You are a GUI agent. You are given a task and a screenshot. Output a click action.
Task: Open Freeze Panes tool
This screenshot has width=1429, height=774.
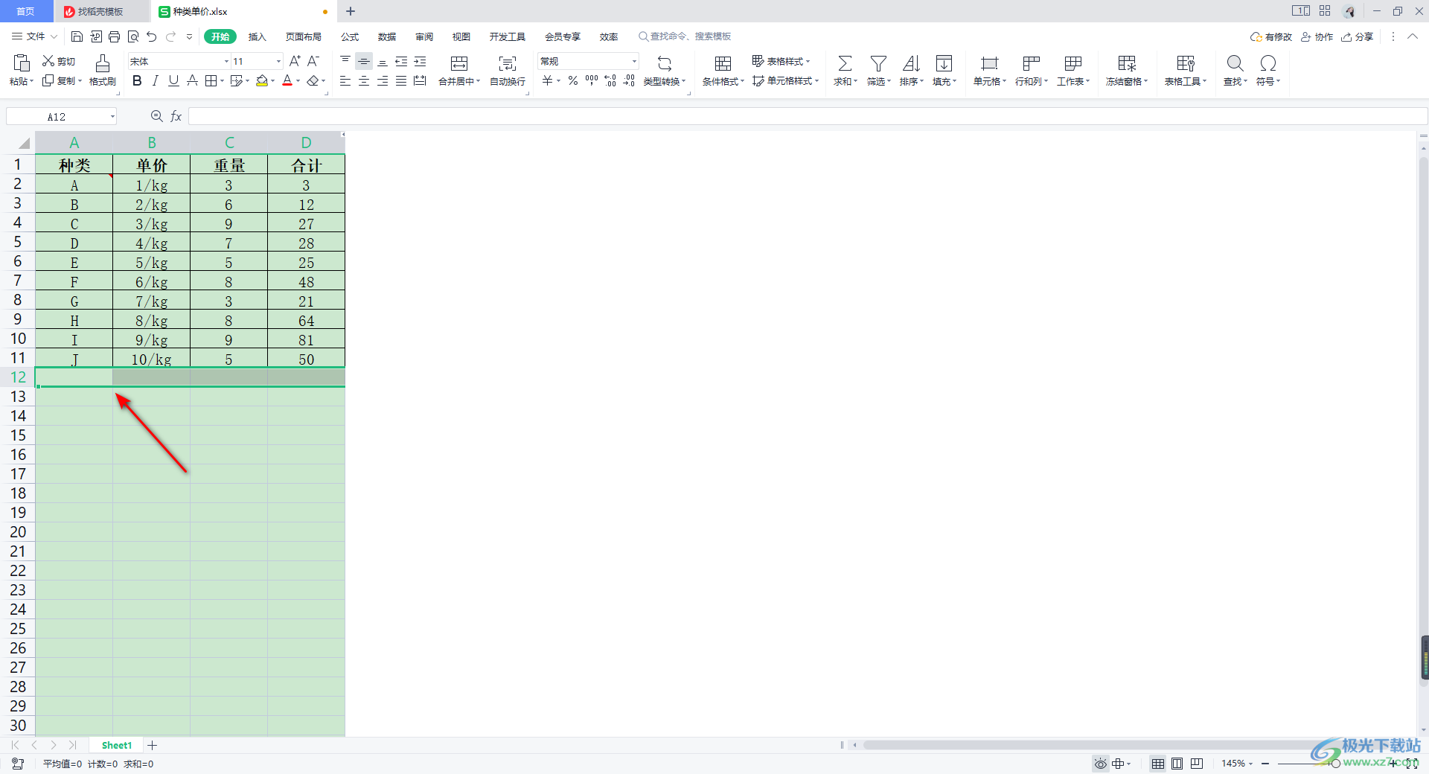[x=1127, y=71]
